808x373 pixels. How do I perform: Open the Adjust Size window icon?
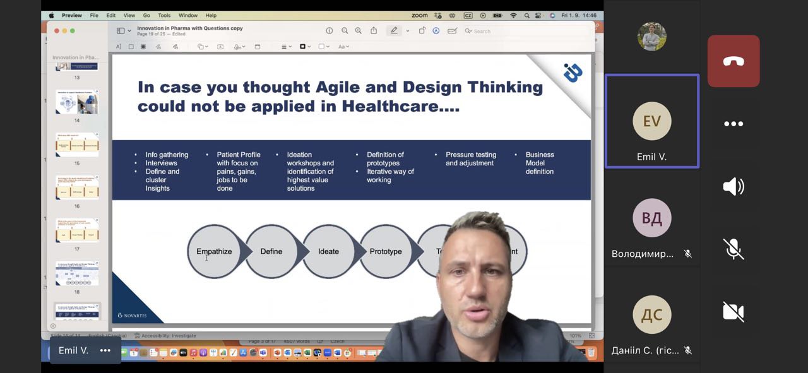click(258, 47)
